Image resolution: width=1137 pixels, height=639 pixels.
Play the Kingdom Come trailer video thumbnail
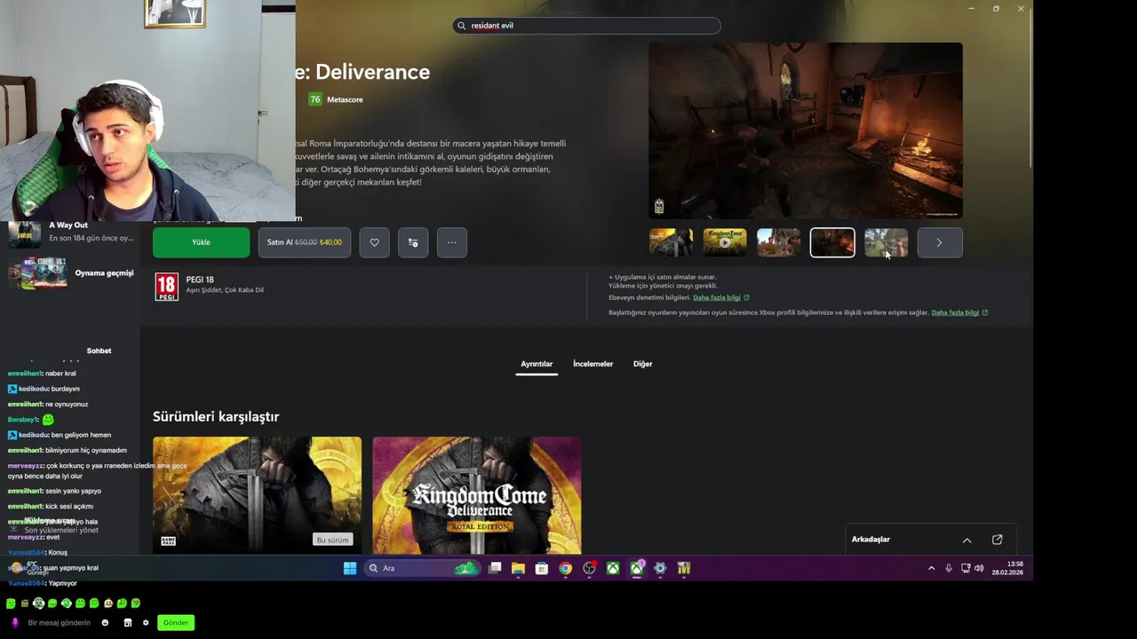[x=725, y=242]
